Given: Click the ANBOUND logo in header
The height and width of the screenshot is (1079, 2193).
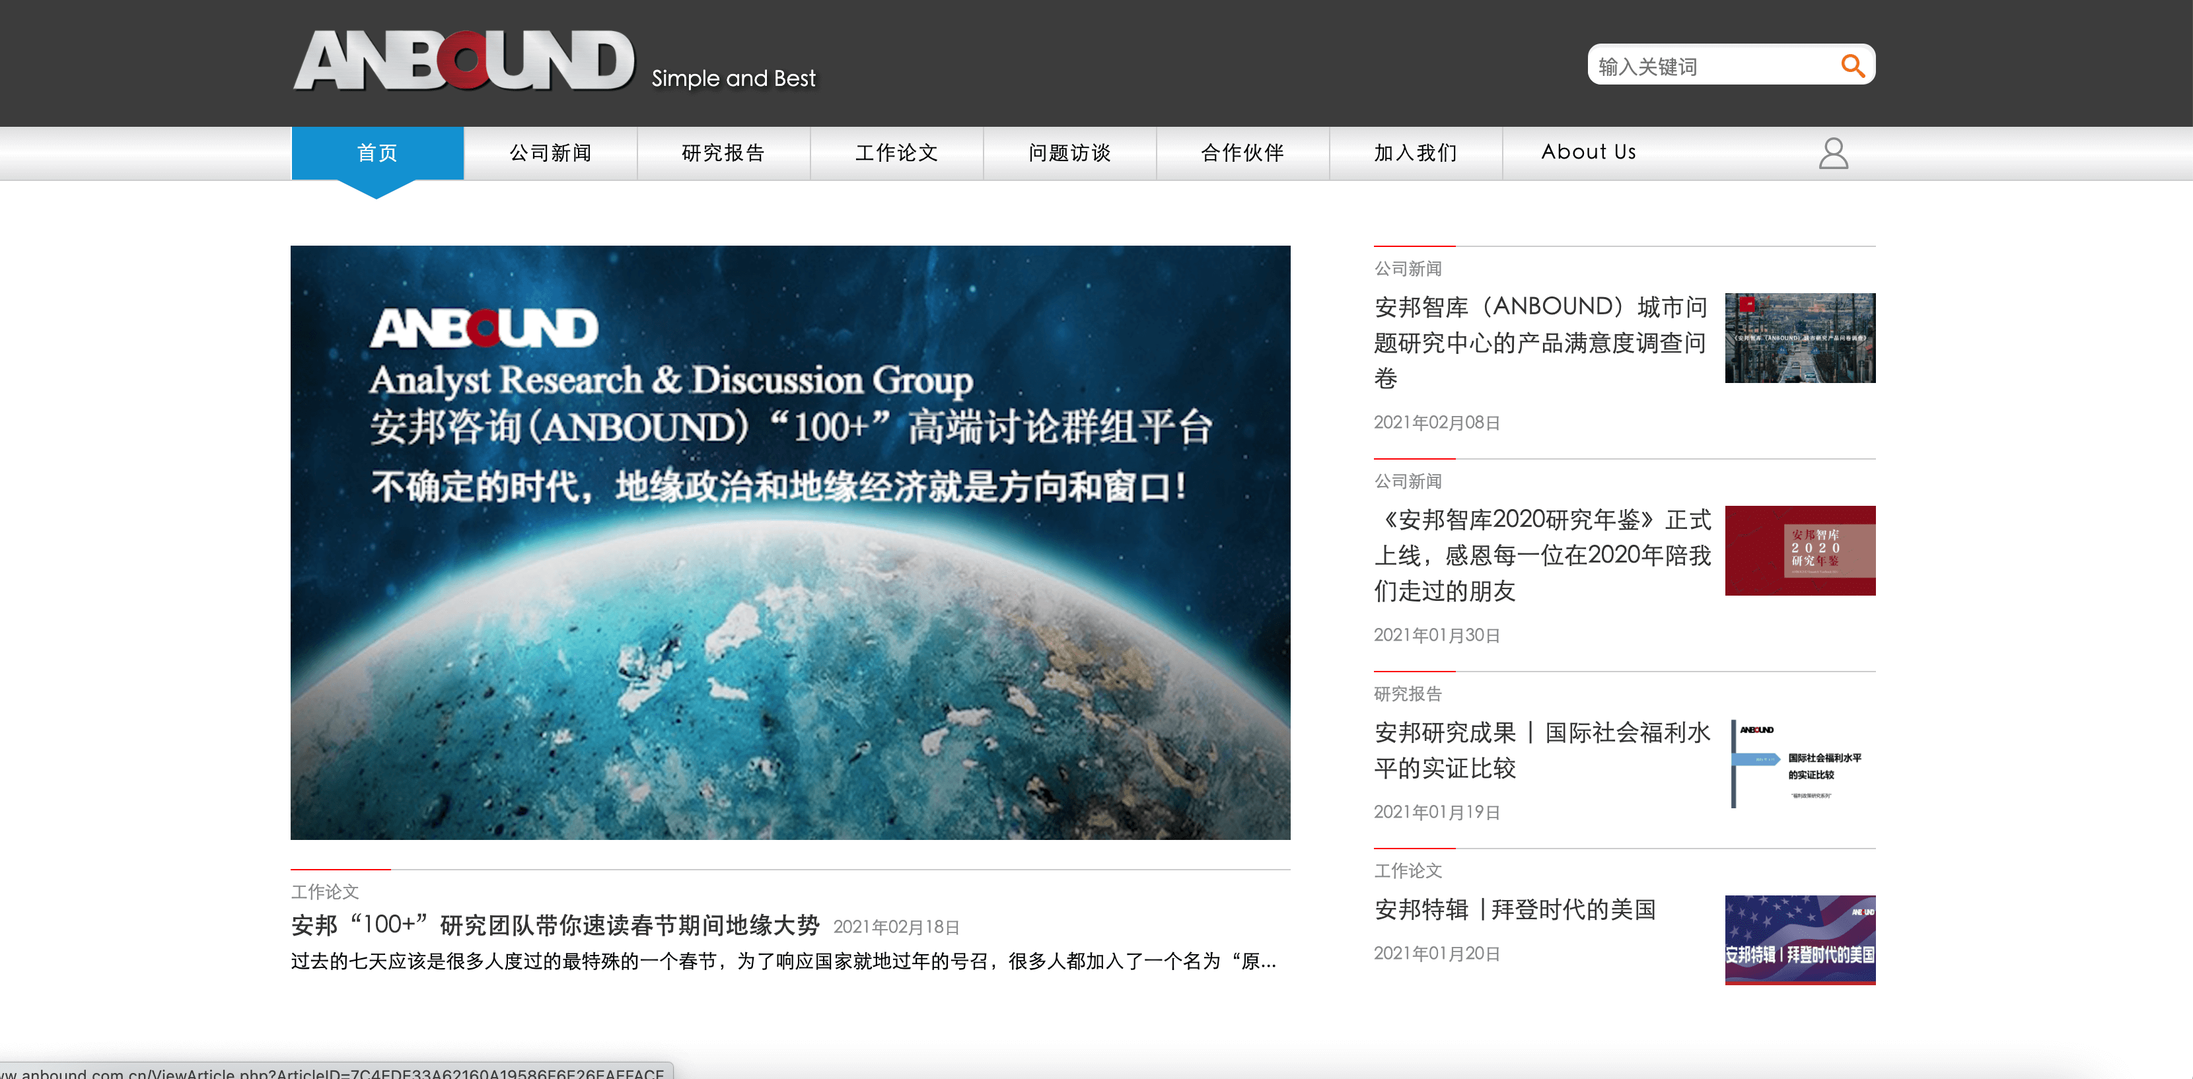Looking at the screenshot, I should click(x=464, y=61).
